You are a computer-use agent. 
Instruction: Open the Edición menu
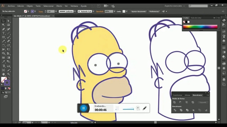[x=21, y=6]
